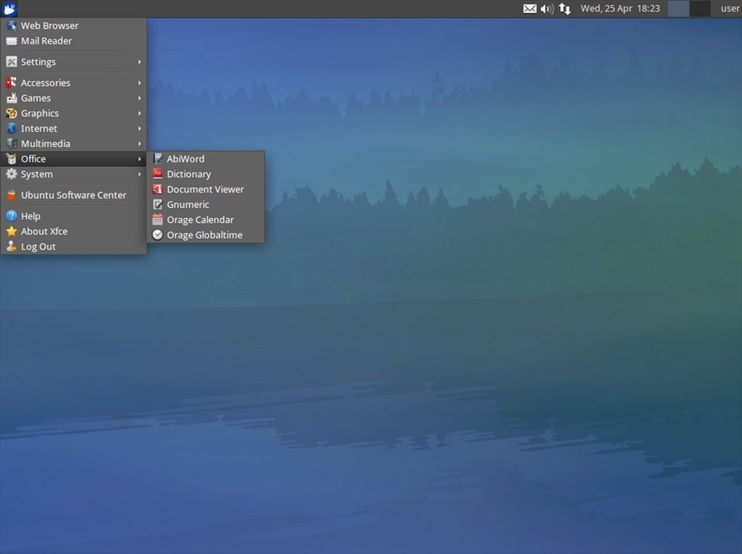Click the Games joystick icon
The width and height of the screenshot is (742, 554).
coord(12,98)
